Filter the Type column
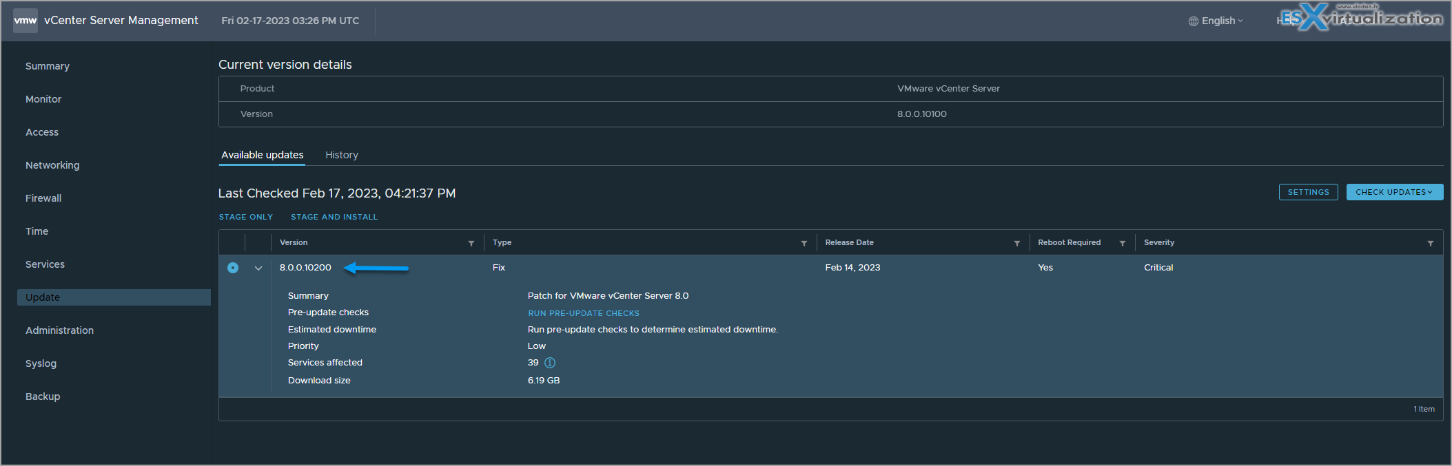Screen dimensions: 1452x466 click(804, 244)
